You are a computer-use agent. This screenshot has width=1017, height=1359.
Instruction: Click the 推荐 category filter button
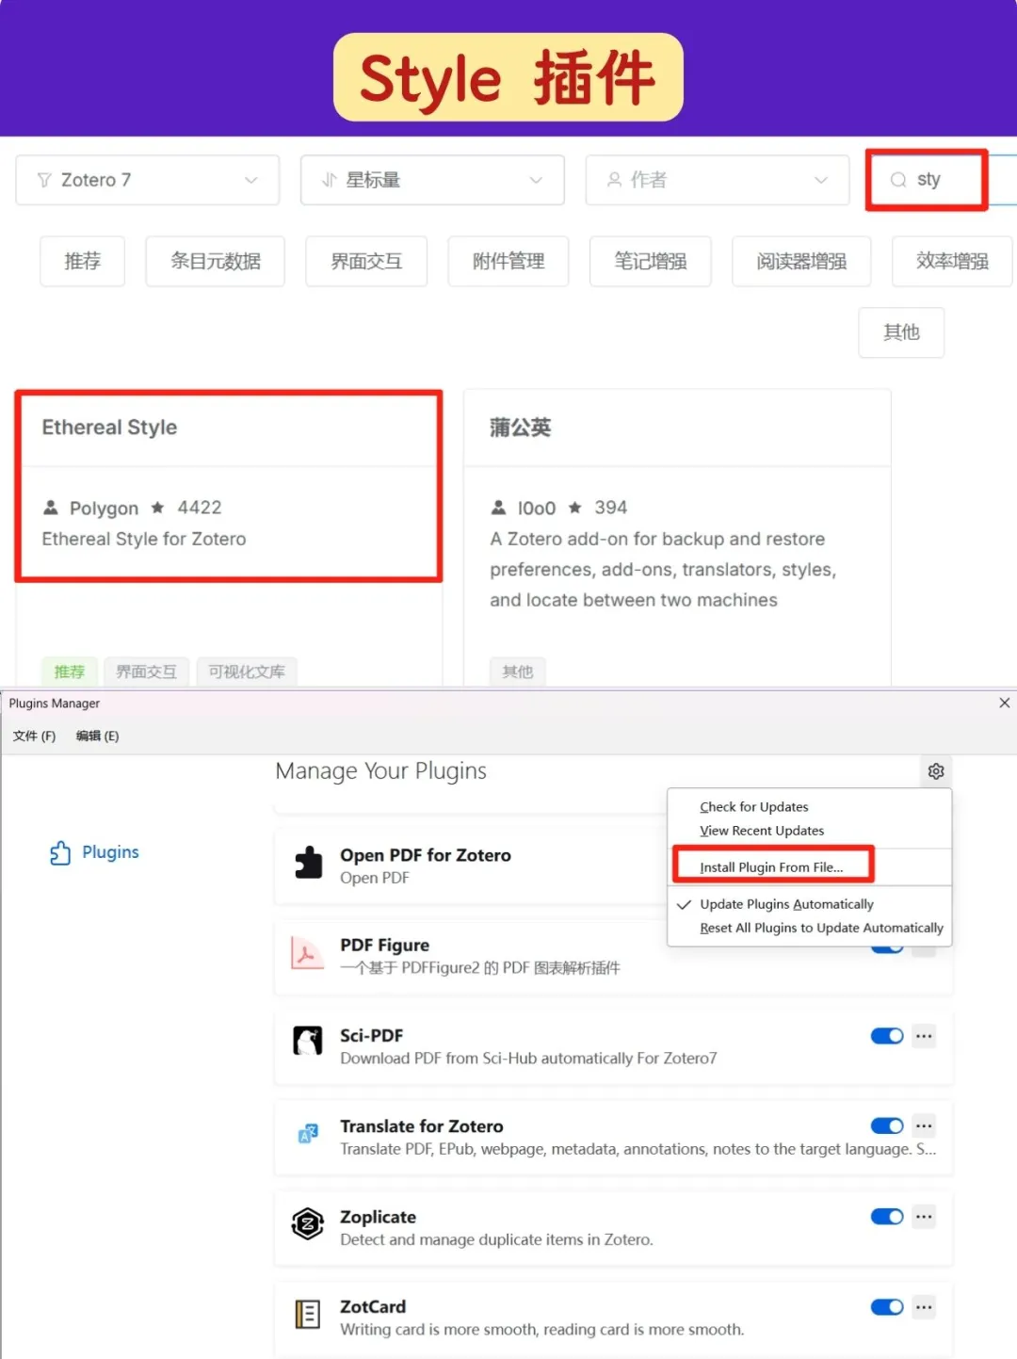click(x=82, y=261)
